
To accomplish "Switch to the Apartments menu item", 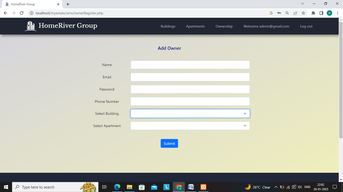I will tap(195, 26).
